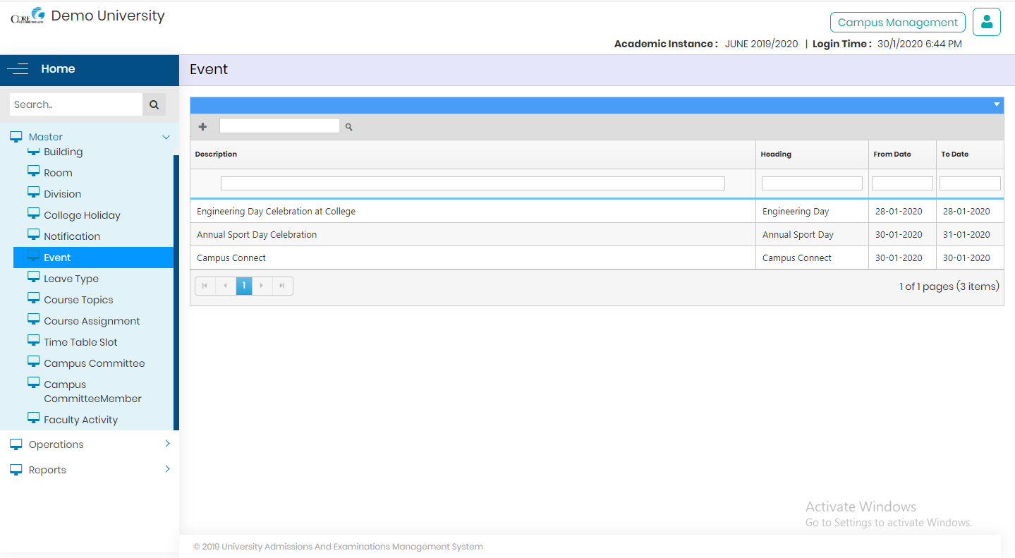The width and height of the screenshot is (1015, 558).
Task: Expand the Reports menu section
Action: [167, 469]
